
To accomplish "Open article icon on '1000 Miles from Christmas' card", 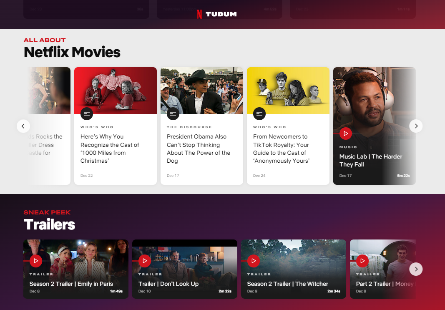I will (x=87, y=114).
